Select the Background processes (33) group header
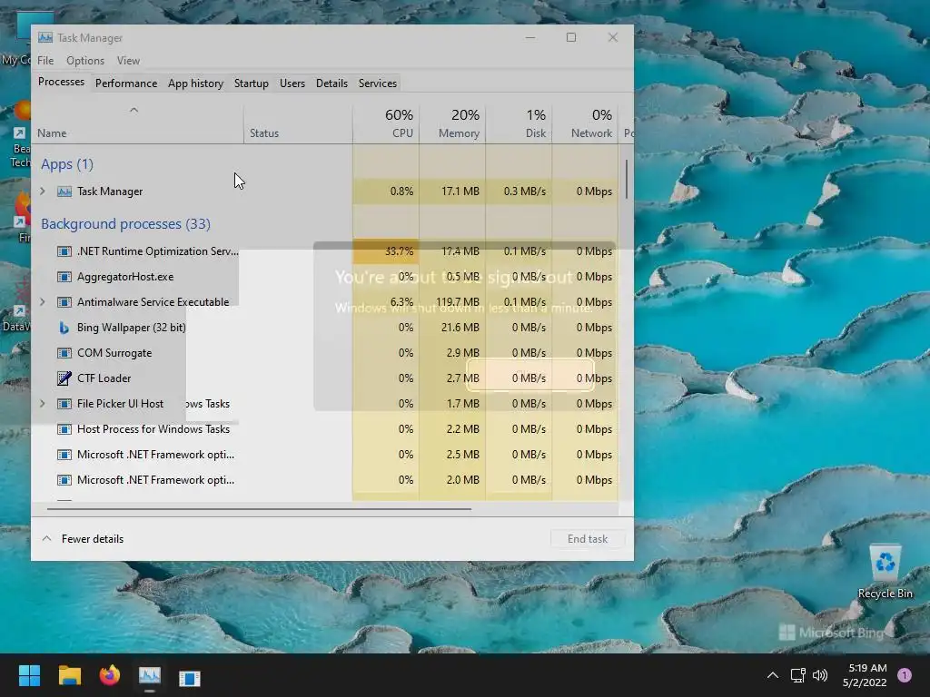Screen dimensions: 930x697 tap(125, 224)
